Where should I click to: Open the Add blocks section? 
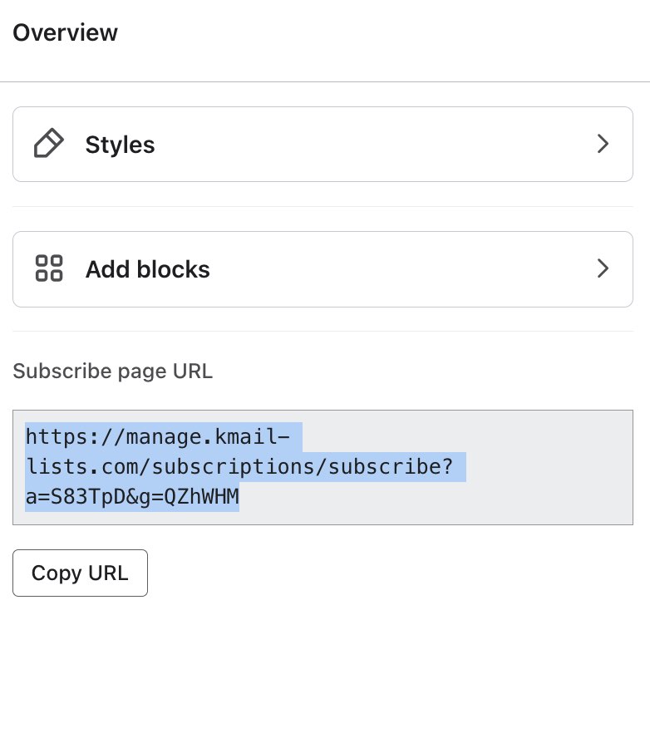pos(323,268)
